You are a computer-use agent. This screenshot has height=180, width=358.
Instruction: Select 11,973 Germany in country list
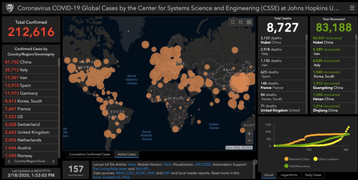(x=31, y=93)
